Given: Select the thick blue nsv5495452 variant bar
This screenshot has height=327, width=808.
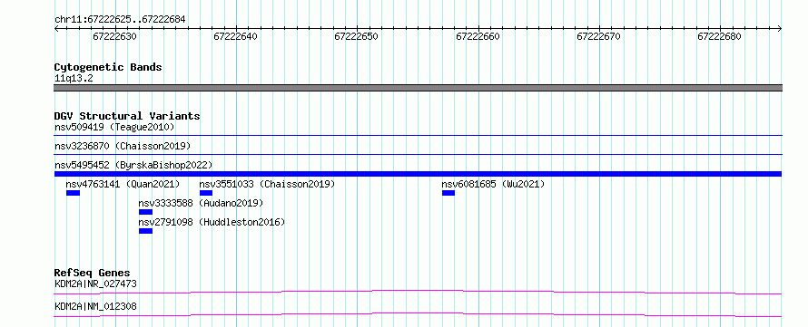Looking at the screenshot, I should [x=418, y=174].
